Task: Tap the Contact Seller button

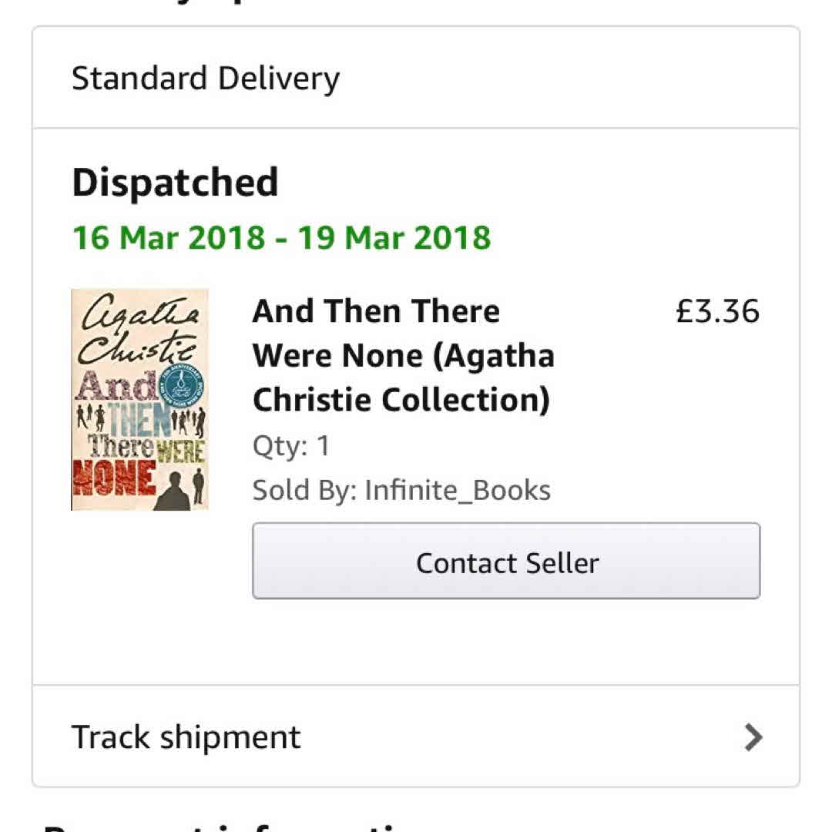Action: pyautogui.click(x=506, y=562)
